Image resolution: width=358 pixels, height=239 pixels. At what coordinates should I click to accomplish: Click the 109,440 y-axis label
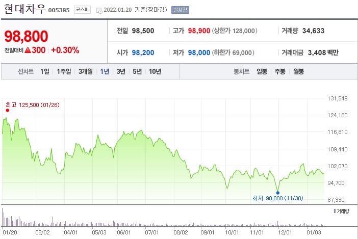pos(338,149)
